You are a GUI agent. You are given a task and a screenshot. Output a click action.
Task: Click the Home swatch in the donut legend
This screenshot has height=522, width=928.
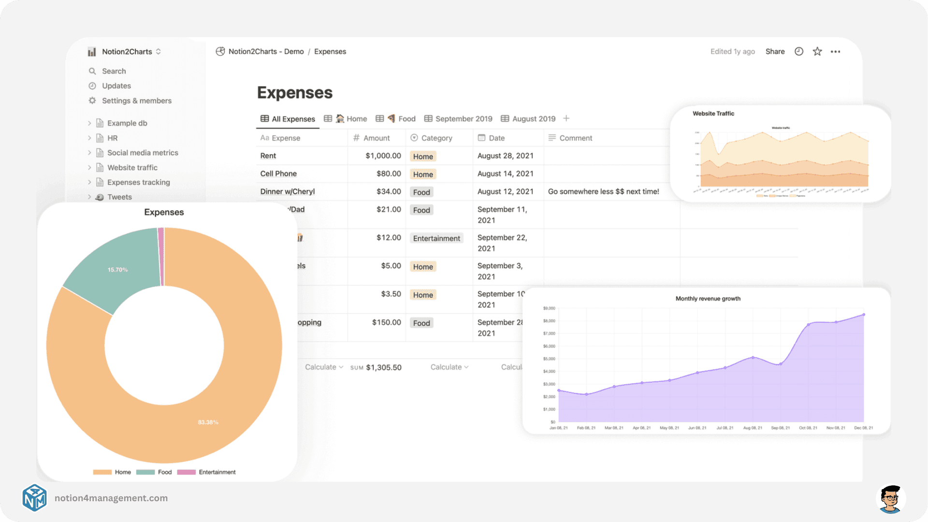pyautogui.click(x=101, y=472)
